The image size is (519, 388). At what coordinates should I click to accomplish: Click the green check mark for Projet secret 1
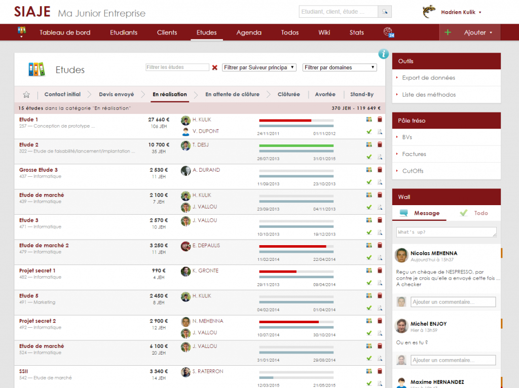click(x=368, y=282)
